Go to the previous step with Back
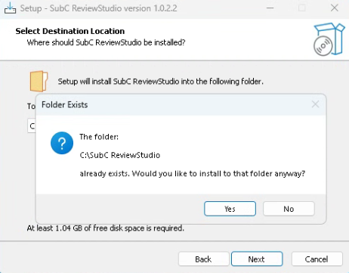The image size is (349, 273). [203, 259]
